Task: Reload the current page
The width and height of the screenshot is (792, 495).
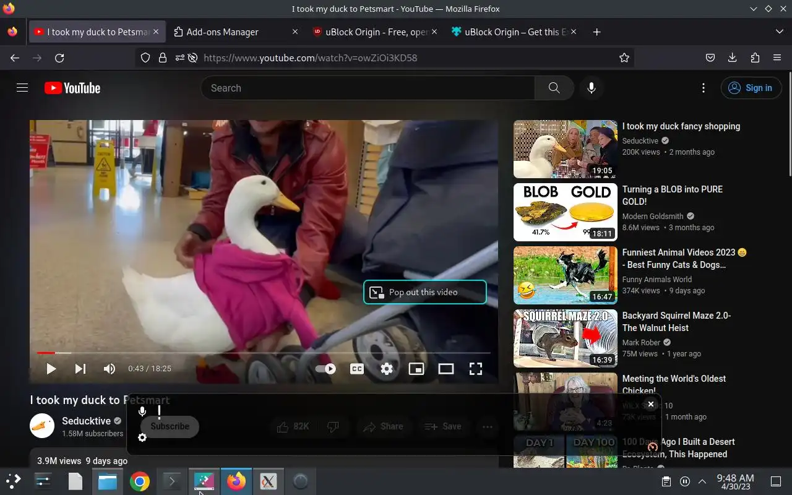Action: point(59,58)
